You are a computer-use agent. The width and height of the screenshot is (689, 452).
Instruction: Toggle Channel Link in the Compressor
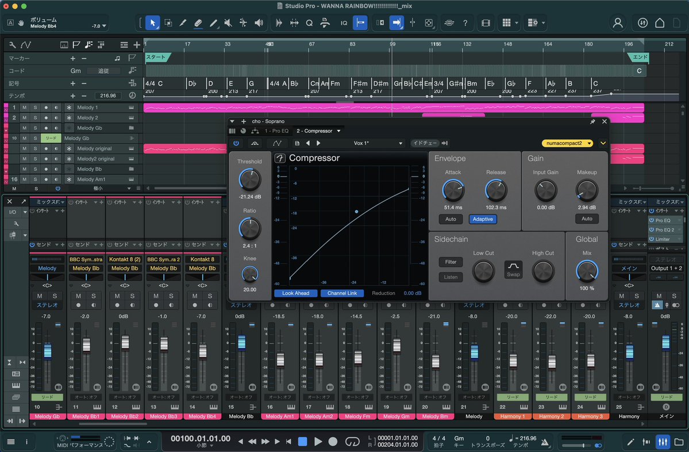342,293
